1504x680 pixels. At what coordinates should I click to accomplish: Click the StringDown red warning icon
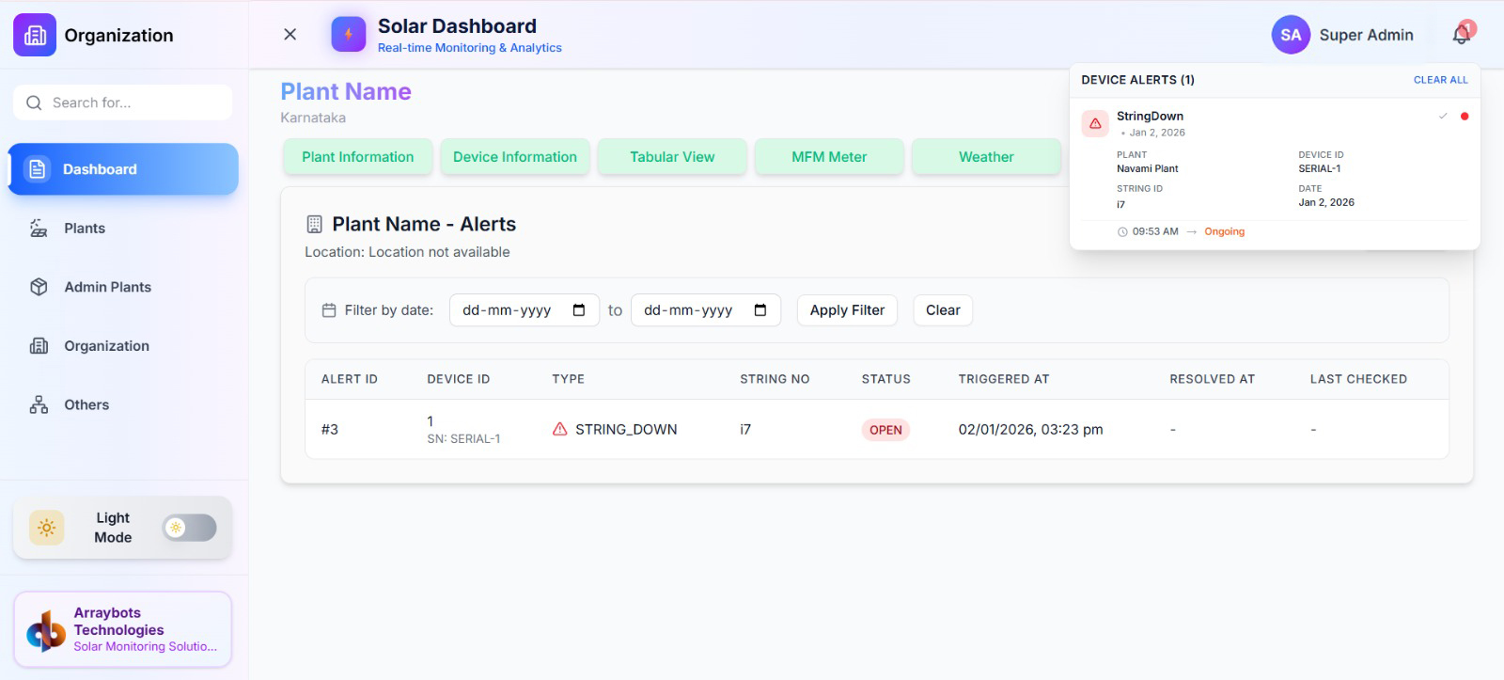click(x=1095, y=123)
